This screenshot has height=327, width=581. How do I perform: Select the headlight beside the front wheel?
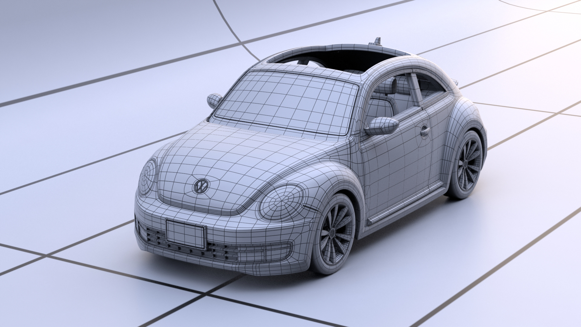[x=281, y=202]
